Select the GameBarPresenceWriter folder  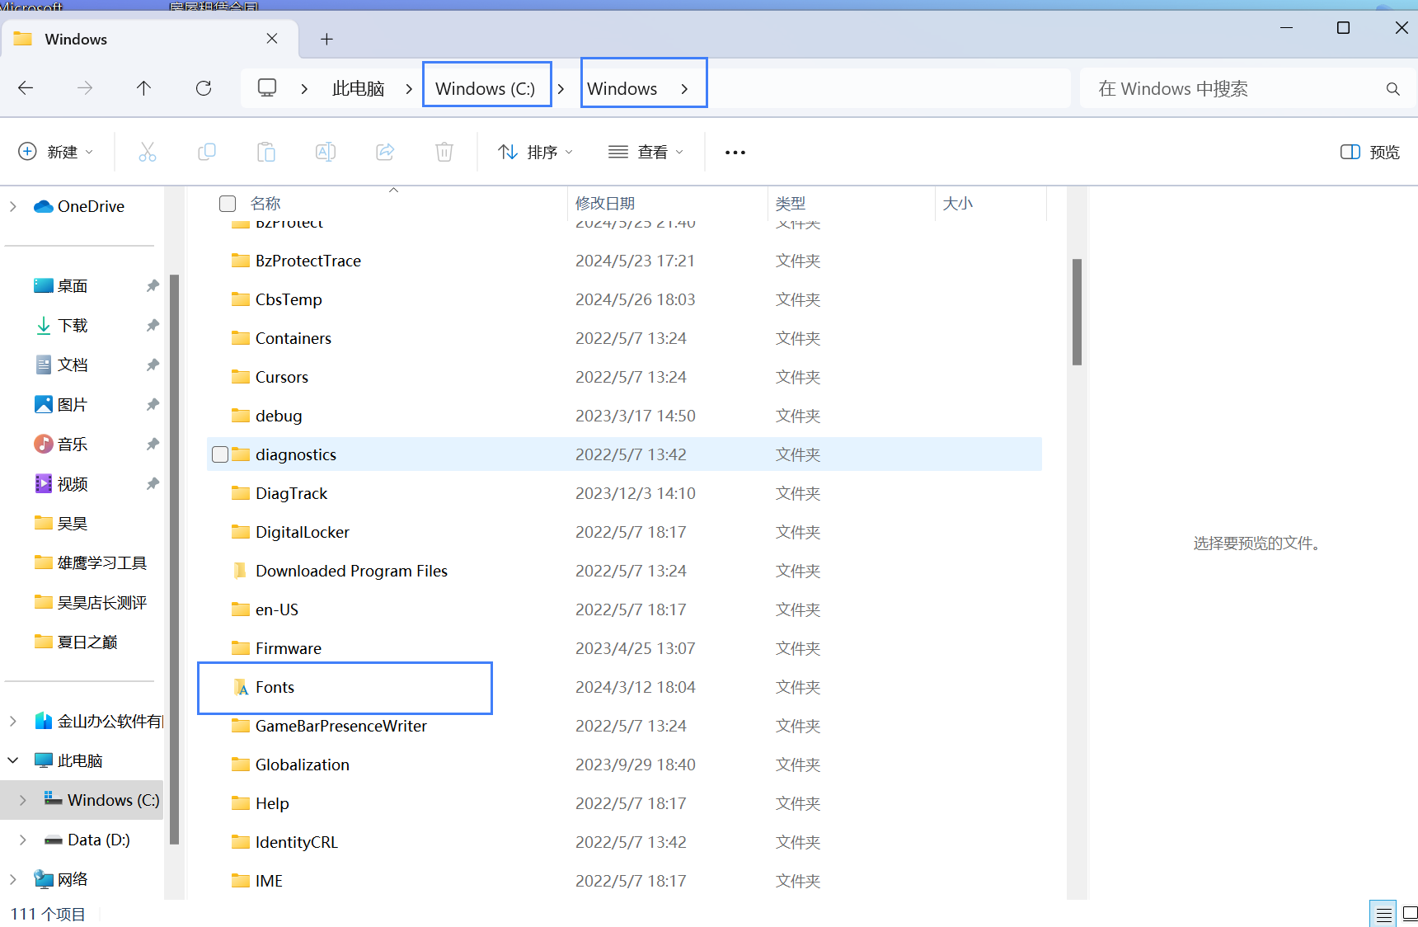(x=340, y=726)
